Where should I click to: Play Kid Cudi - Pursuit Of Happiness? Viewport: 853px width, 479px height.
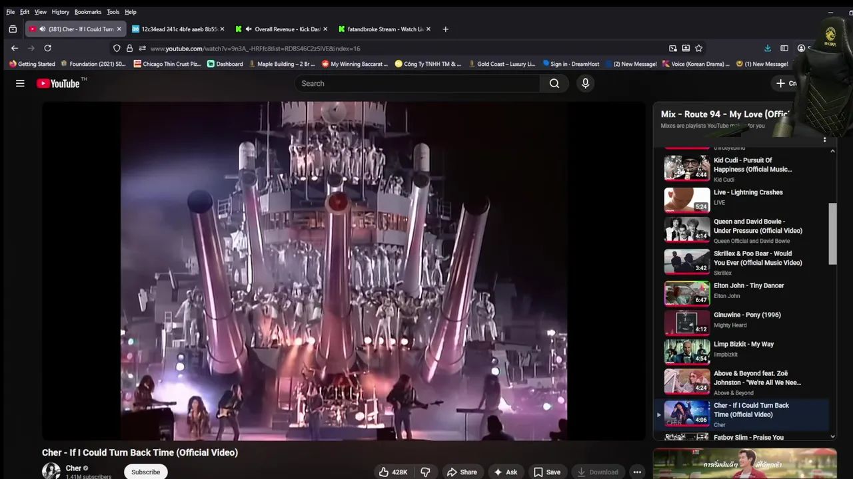[741, 169]
